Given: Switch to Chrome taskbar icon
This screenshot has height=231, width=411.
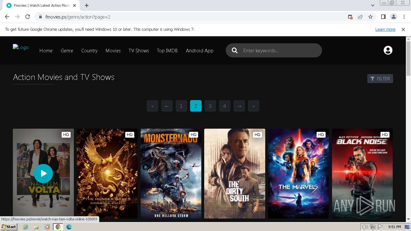Looking at the screenshot, I should pos(58,227).
